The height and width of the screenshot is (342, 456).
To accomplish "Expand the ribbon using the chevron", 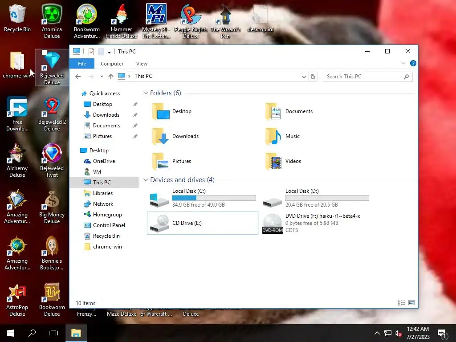I will click(x=403, y=63).
